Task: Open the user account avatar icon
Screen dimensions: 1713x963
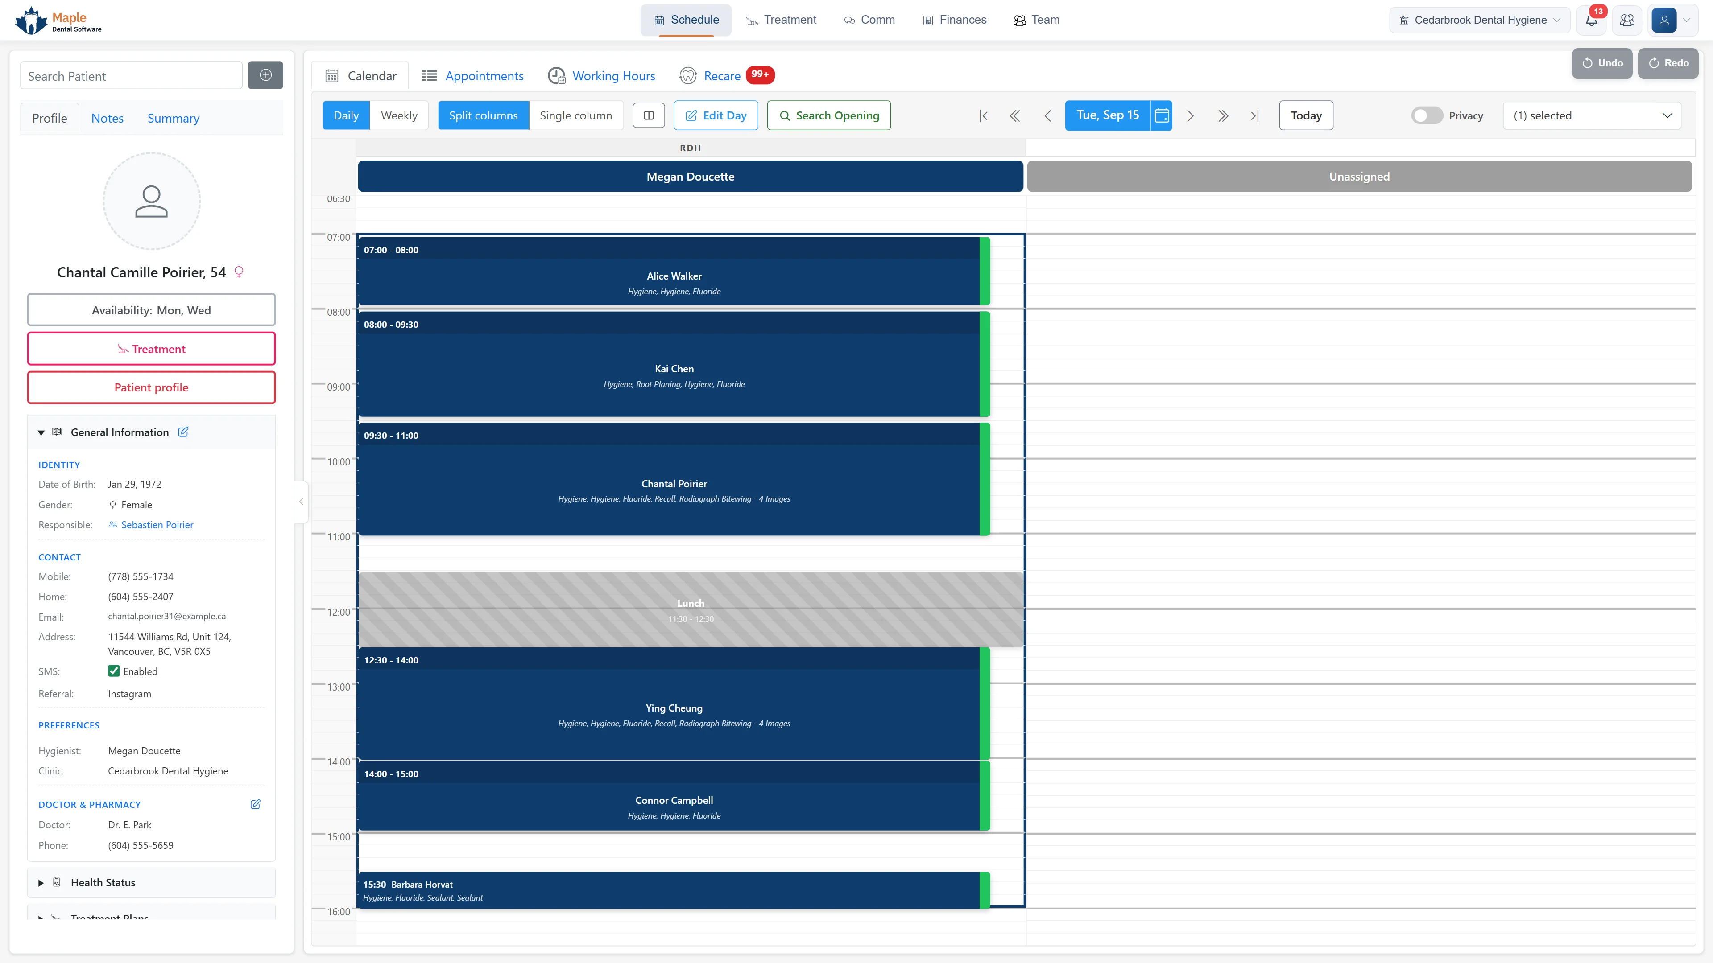Action: pyautogui.click(x=1664, y=20)
